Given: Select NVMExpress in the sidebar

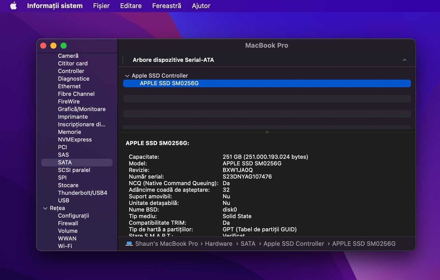Looking at the screenshot, I should 75,140.
